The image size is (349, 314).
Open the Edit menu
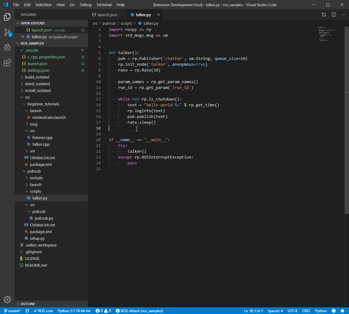[27, 5]
